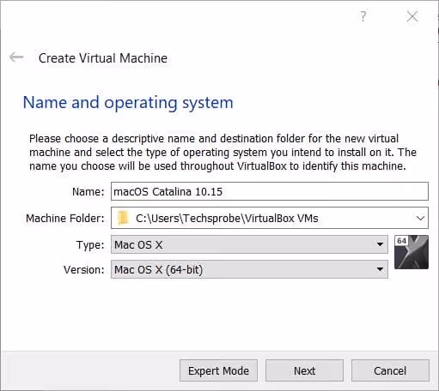Expand the Version dropdown 'Mac OS X (64-bit)'
Image resolution: width=439 pixels, height=391 pixels.
(x=249, y=269)
